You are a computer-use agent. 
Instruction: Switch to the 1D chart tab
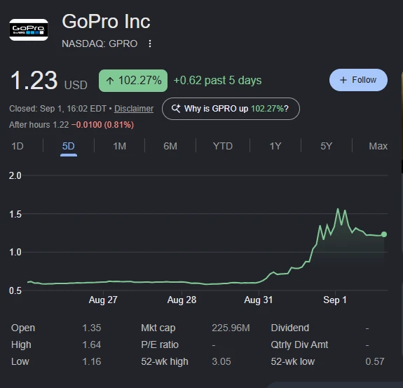coord(18,146)
